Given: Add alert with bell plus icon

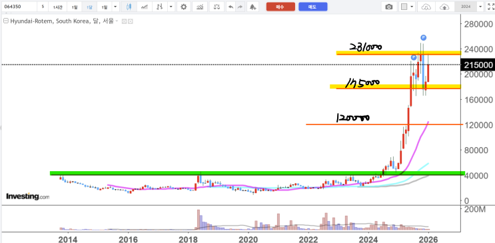Looking at the screenshot, I should [x=252, y=7].
